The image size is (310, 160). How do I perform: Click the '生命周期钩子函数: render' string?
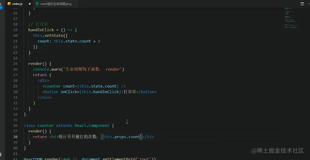pos(93,69)
